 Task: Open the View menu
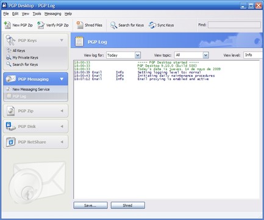(26, 13)
